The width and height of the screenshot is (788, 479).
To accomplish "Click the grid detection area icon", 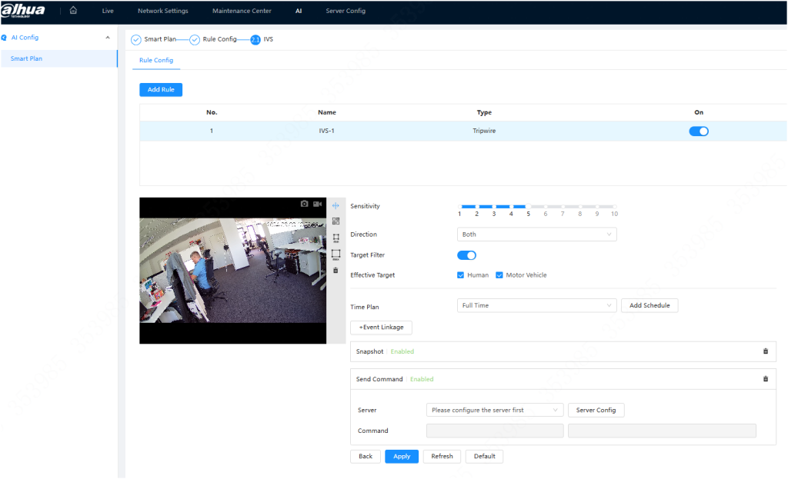I will (x=336, y=221).
